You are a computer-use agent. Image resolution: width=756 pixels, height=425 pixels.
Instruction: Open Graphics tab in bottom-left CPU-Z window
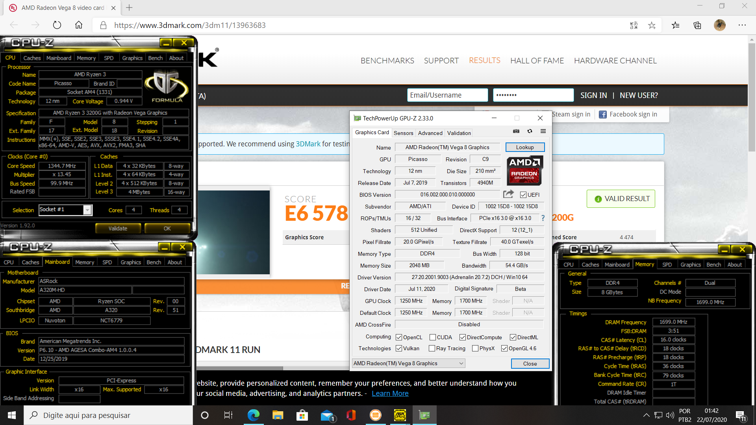pyautogui.click(x=131, y=262)
